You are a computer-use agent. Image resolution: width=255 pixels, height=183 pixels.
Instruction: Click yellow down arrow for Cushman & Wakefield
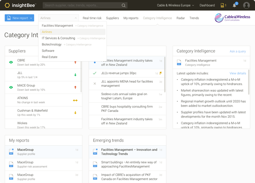coord(75,113)
